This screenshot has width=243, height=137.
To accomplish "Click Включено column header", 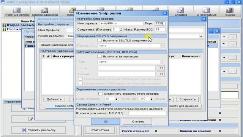I will click(191, 56).
